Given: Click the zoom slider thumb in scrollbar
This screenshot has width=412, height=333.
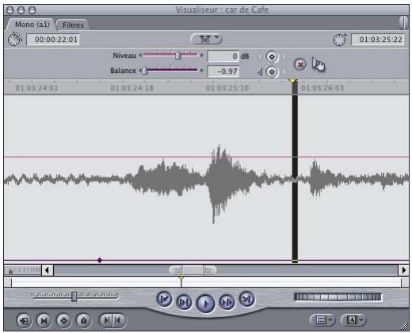Looking at the screenshot, I should (193, 270).
